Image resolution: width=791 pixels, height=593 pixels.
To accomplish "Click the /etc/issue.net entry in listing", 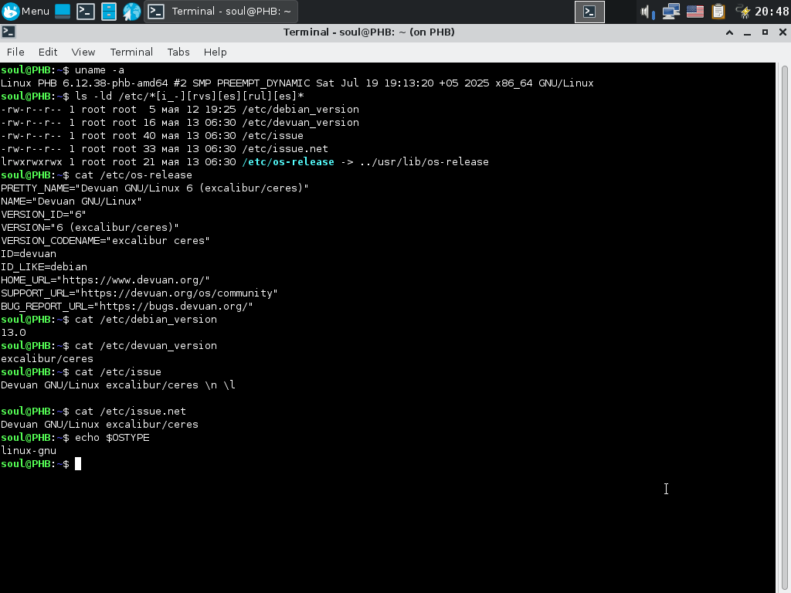I will [285, 149].
